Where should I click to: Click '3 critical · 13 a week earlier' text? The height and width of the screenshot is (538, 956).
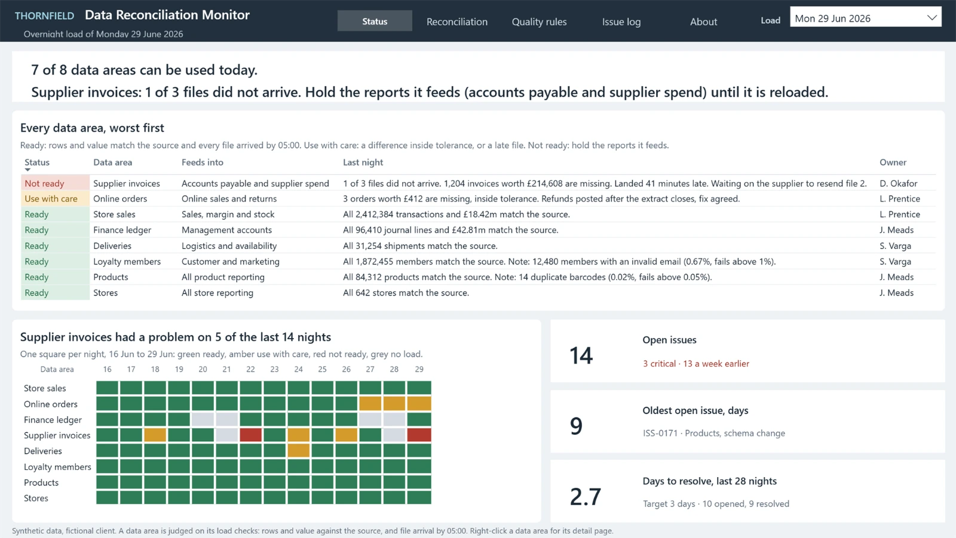pos(695,364)
